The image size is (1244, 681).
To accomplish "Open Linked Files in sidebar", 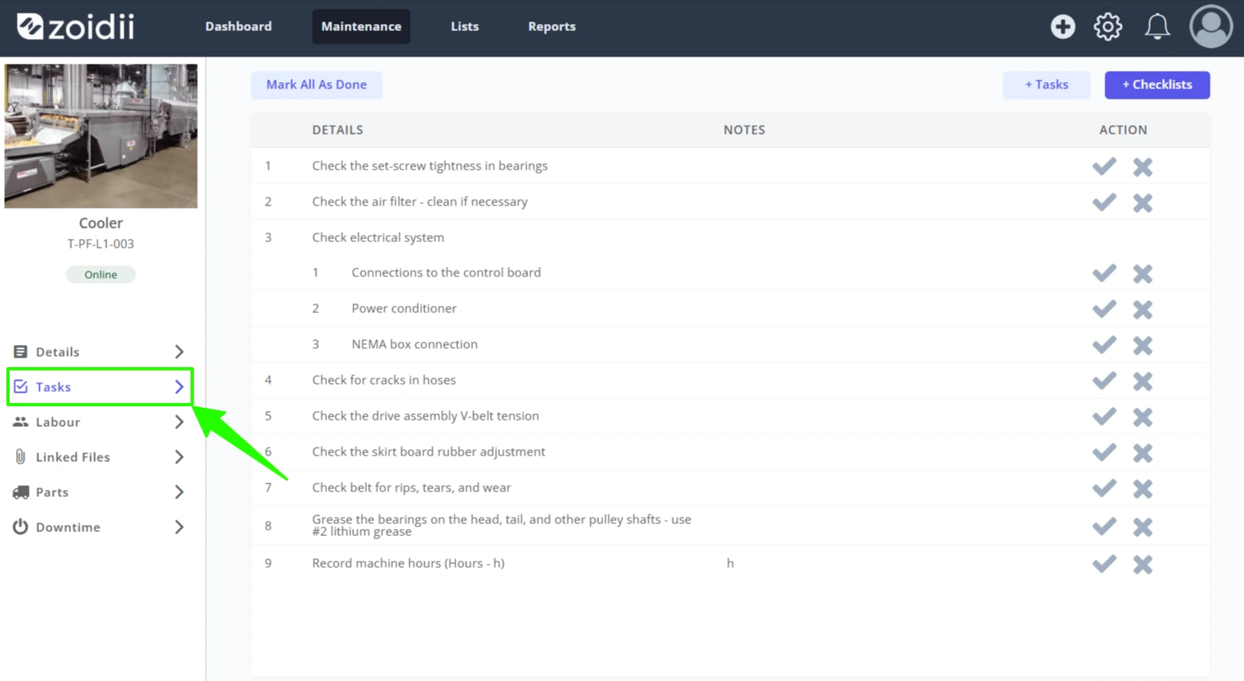I will [99, 457].
